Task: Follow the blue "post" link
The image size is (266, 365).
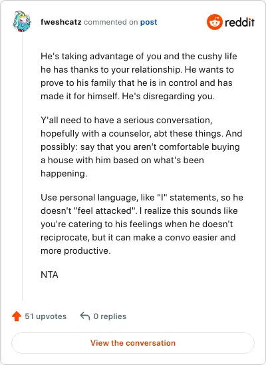Action: [149, 22]
